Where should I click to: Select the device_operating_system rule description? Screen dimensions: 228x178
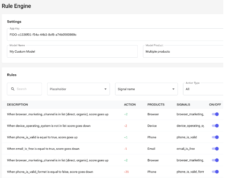coord(49,126)
